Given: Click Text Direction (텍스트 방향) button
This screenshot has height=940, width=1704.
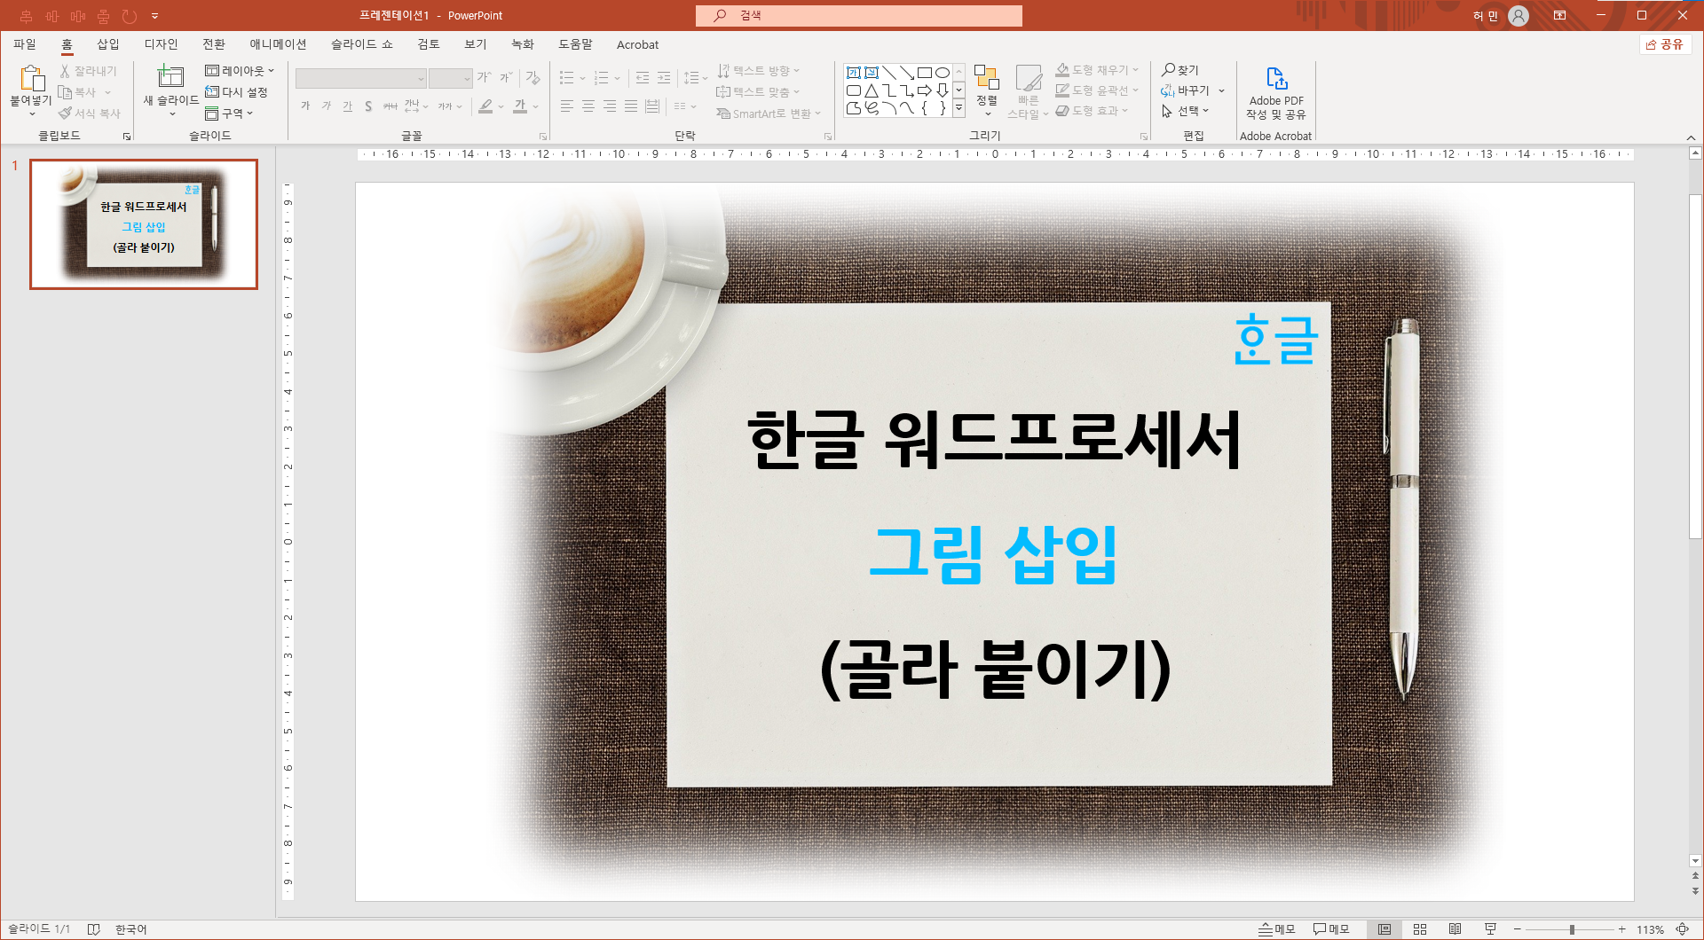Looking at the screenshot, I should 759,71.
